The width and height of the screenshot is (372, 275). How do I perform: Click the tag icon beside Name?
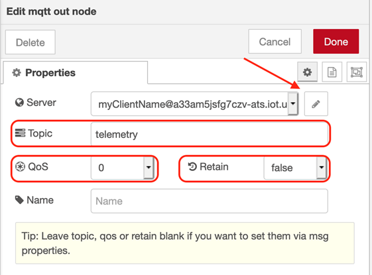19,200
